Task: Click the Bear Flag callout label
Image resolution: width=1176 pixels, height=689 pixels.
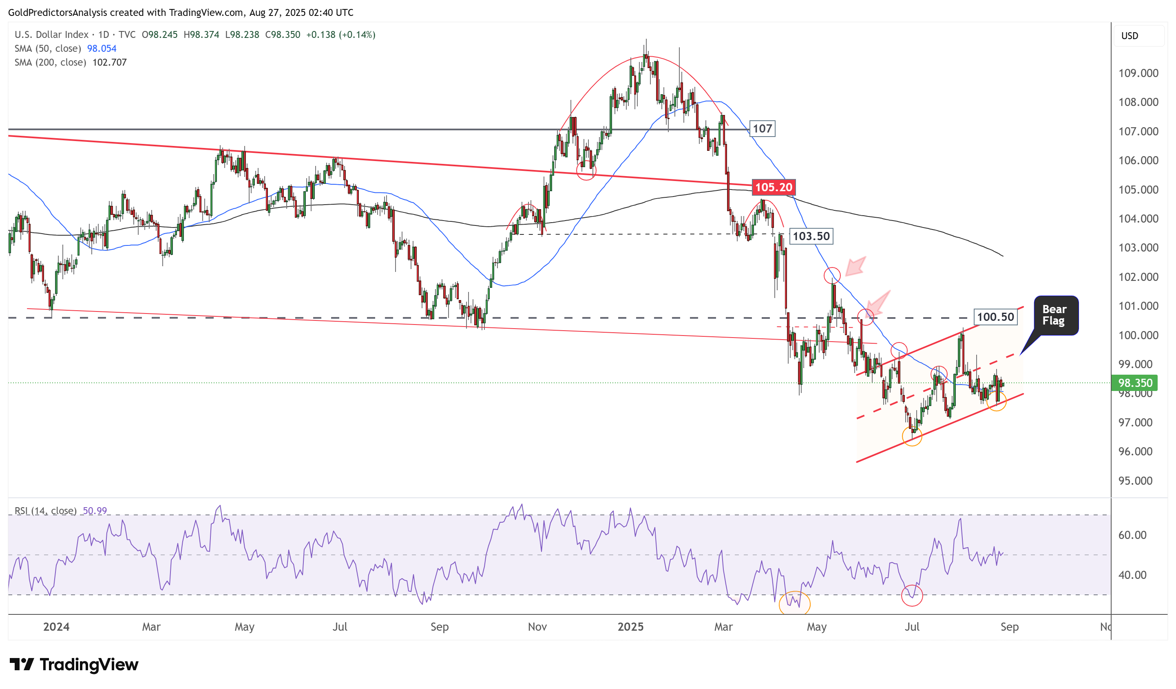Action: point(1056,315)
